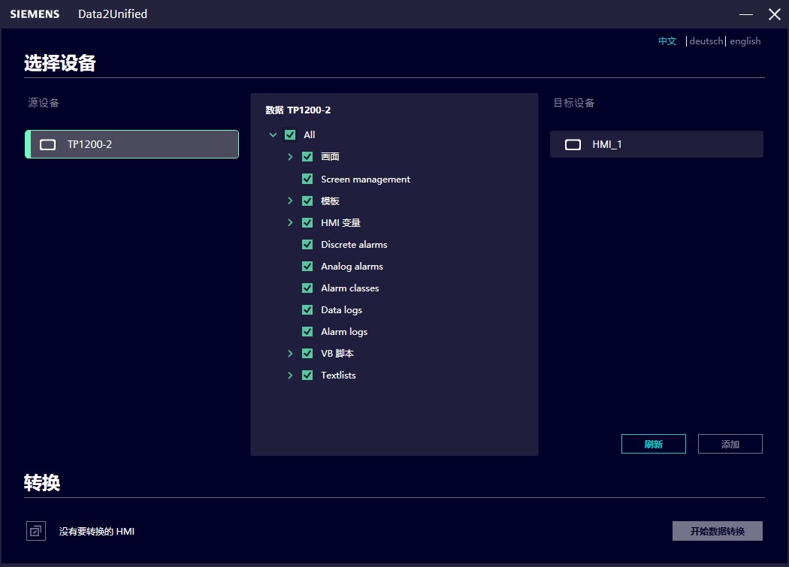Click the 开始数据转换 button
Screen dimensions: 789x567
pyautogui.click(x=718, y=531)
